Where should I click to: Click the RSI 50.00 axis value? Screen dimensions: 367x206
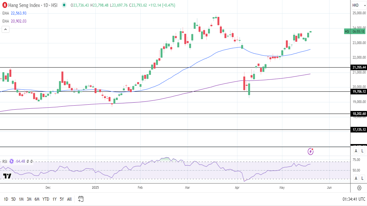click(x=356, y=170)
